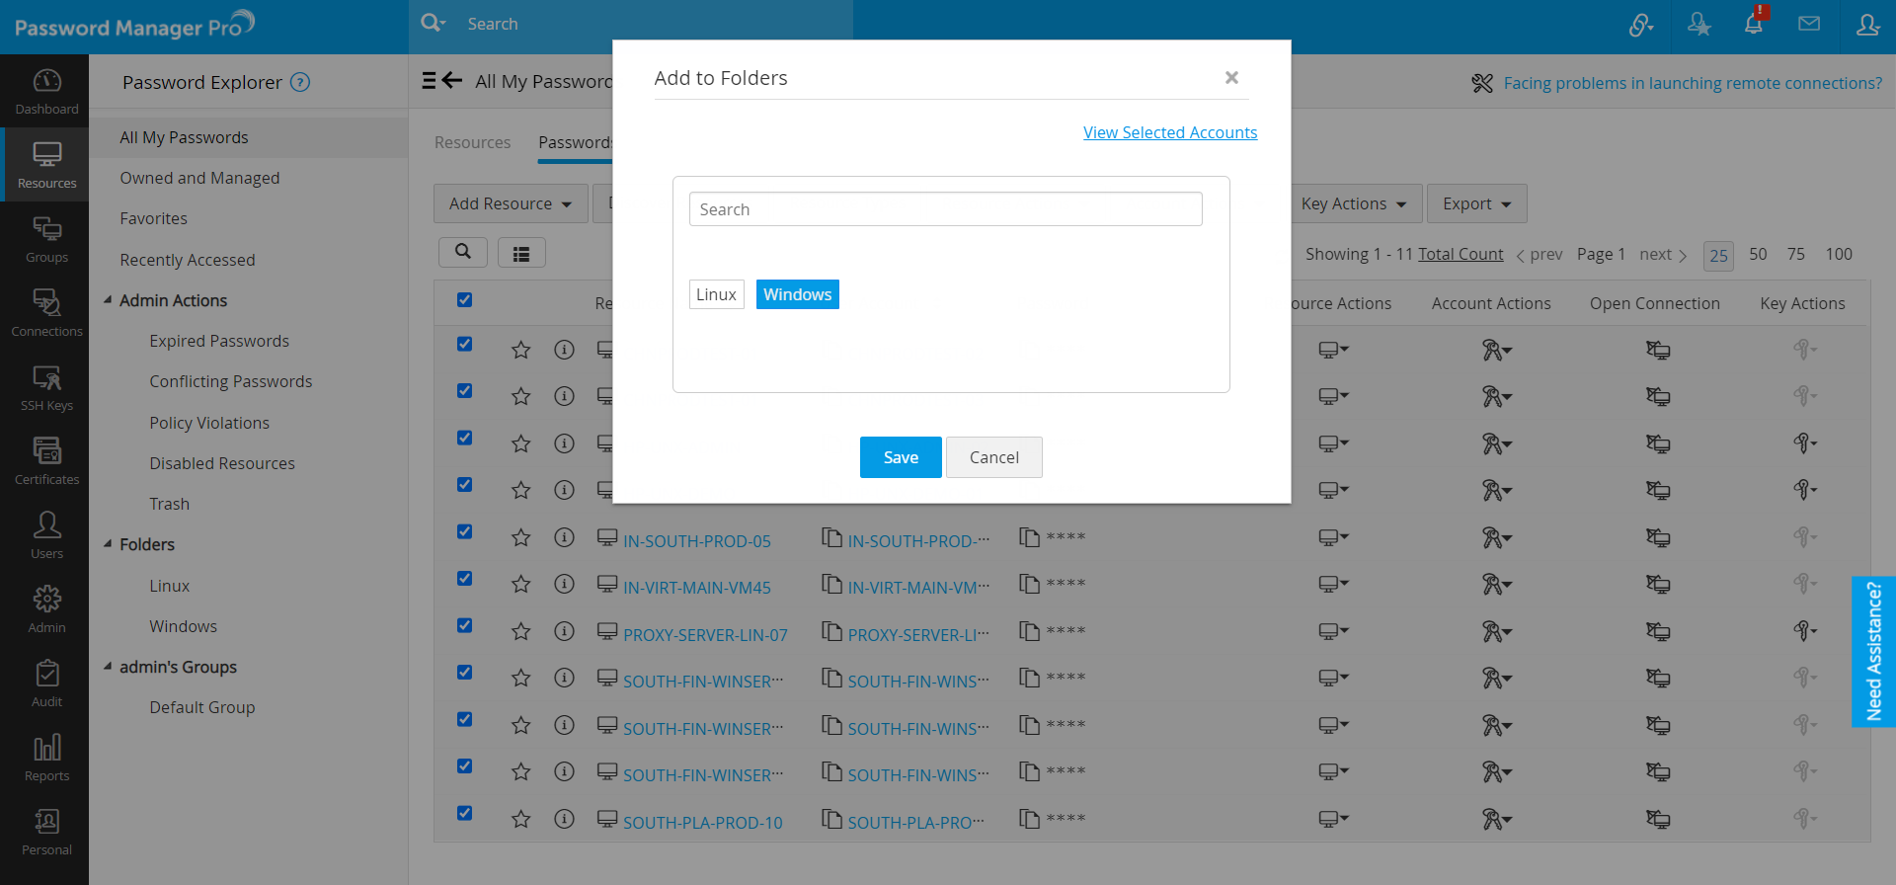
Task: Collapse the Admin Actions tree section
Action: tap(109, 300)
